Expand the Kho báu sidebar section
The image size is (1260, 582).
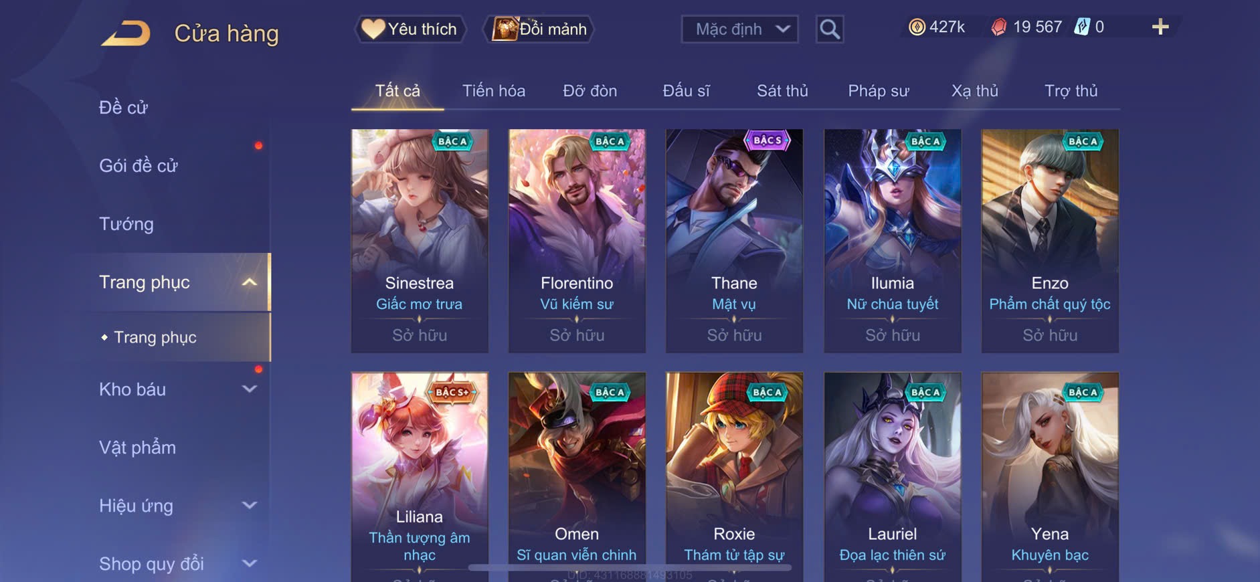coord(250,389)
